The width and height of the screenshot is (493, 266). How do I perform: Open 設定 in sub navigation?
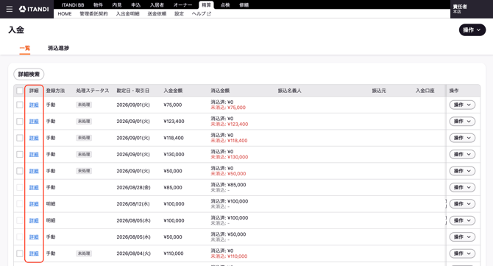[x=180, y=14]
